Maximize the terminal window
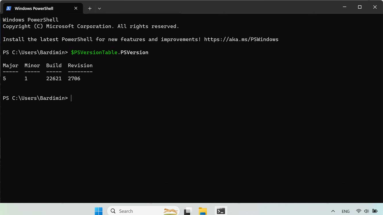This screenshot has height=215, width=383. pos(360,7)
